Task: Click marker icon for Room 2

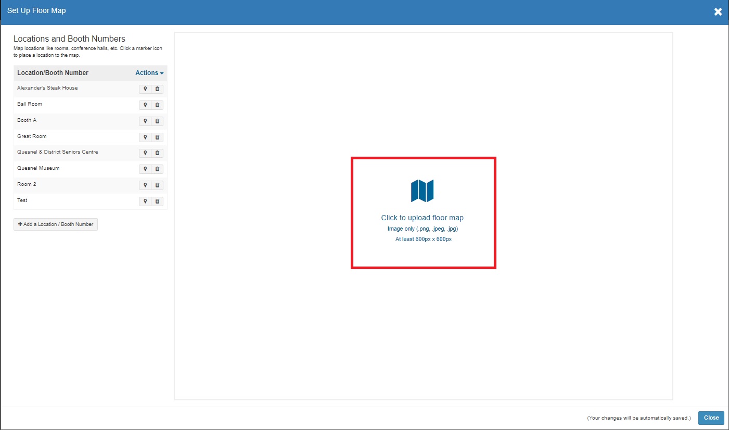Action: [x=145, y=185]
